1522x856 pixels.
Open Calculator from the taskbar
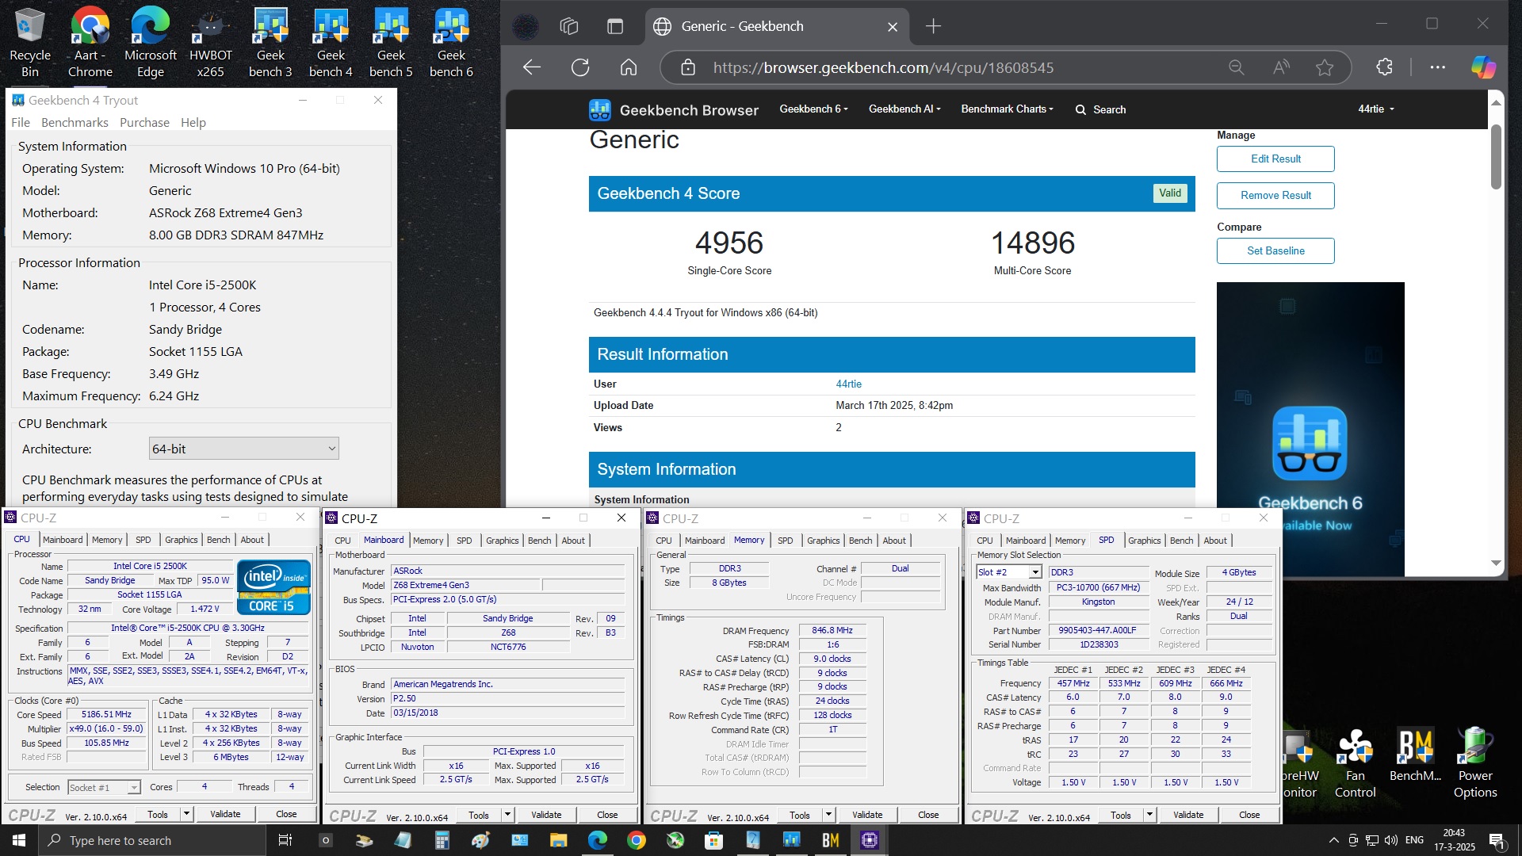(442, 840)
